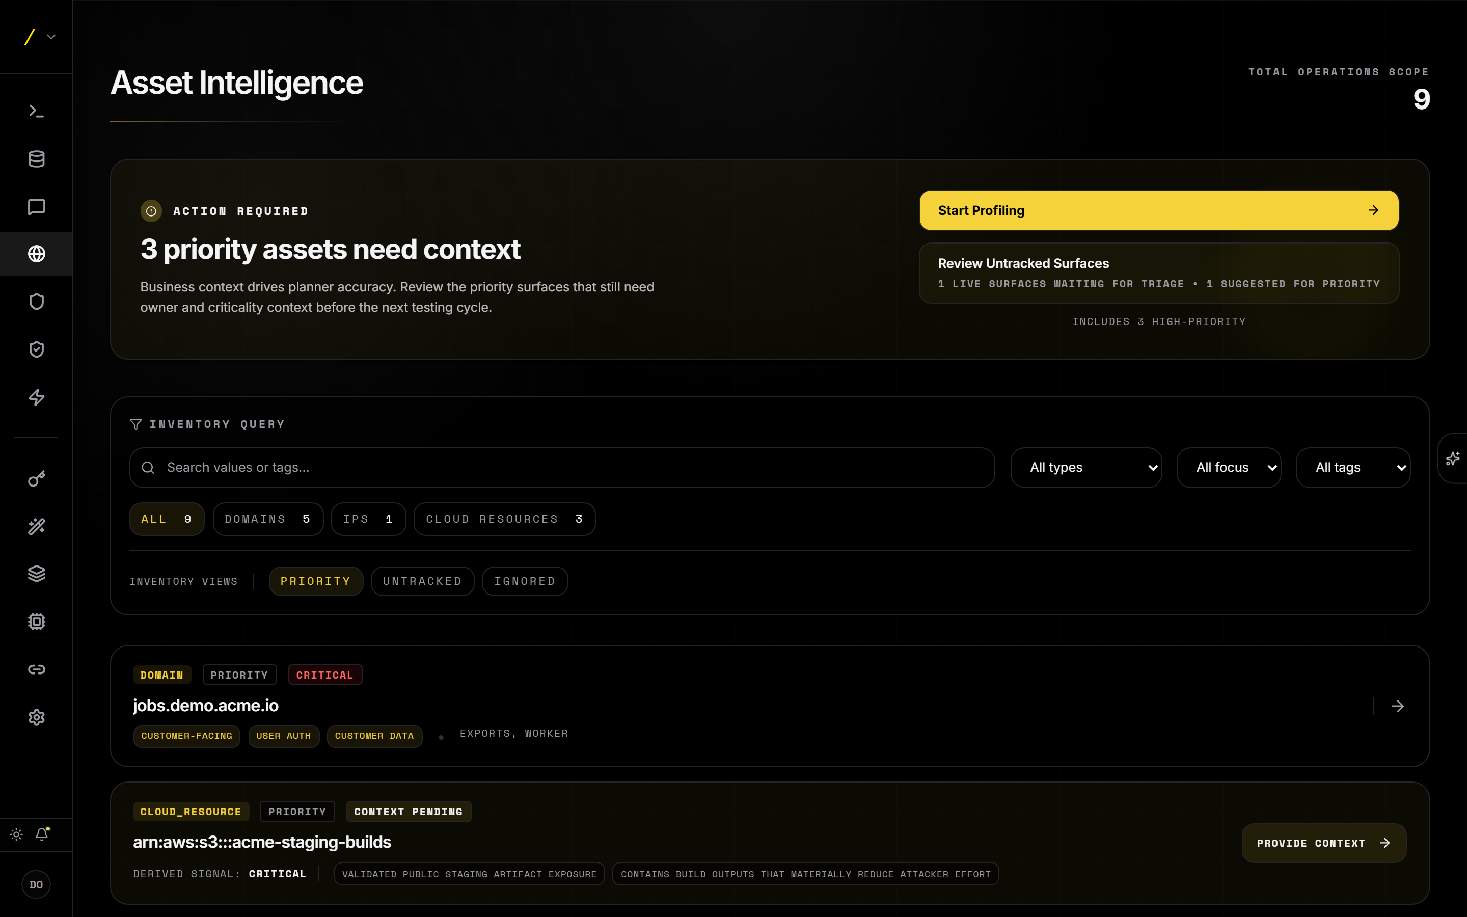Expand the workspace chevron beside the logo

point(51,37)
